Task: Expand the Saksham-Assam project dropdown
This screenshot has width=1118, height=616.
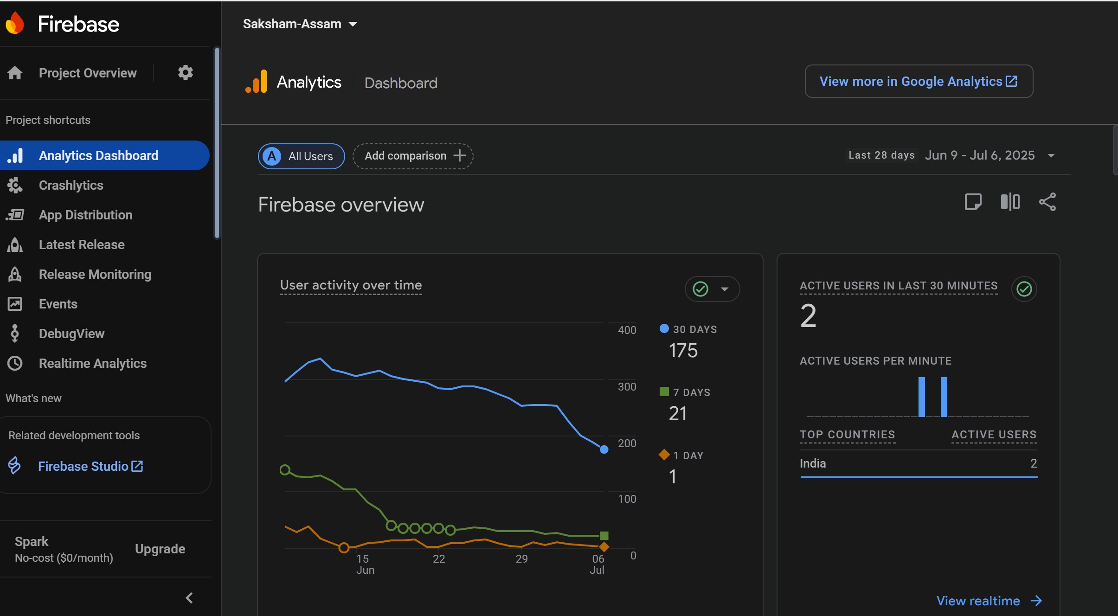Action: (x=300, y=24)
